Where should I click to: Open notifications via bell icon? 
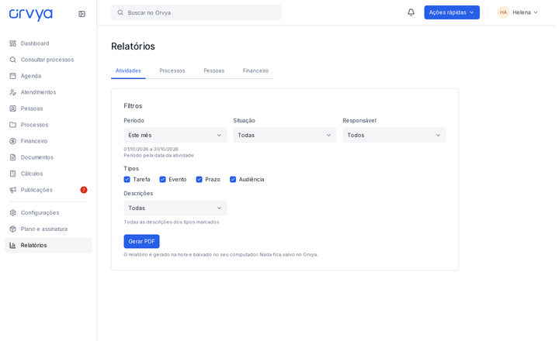pos(411,12)
